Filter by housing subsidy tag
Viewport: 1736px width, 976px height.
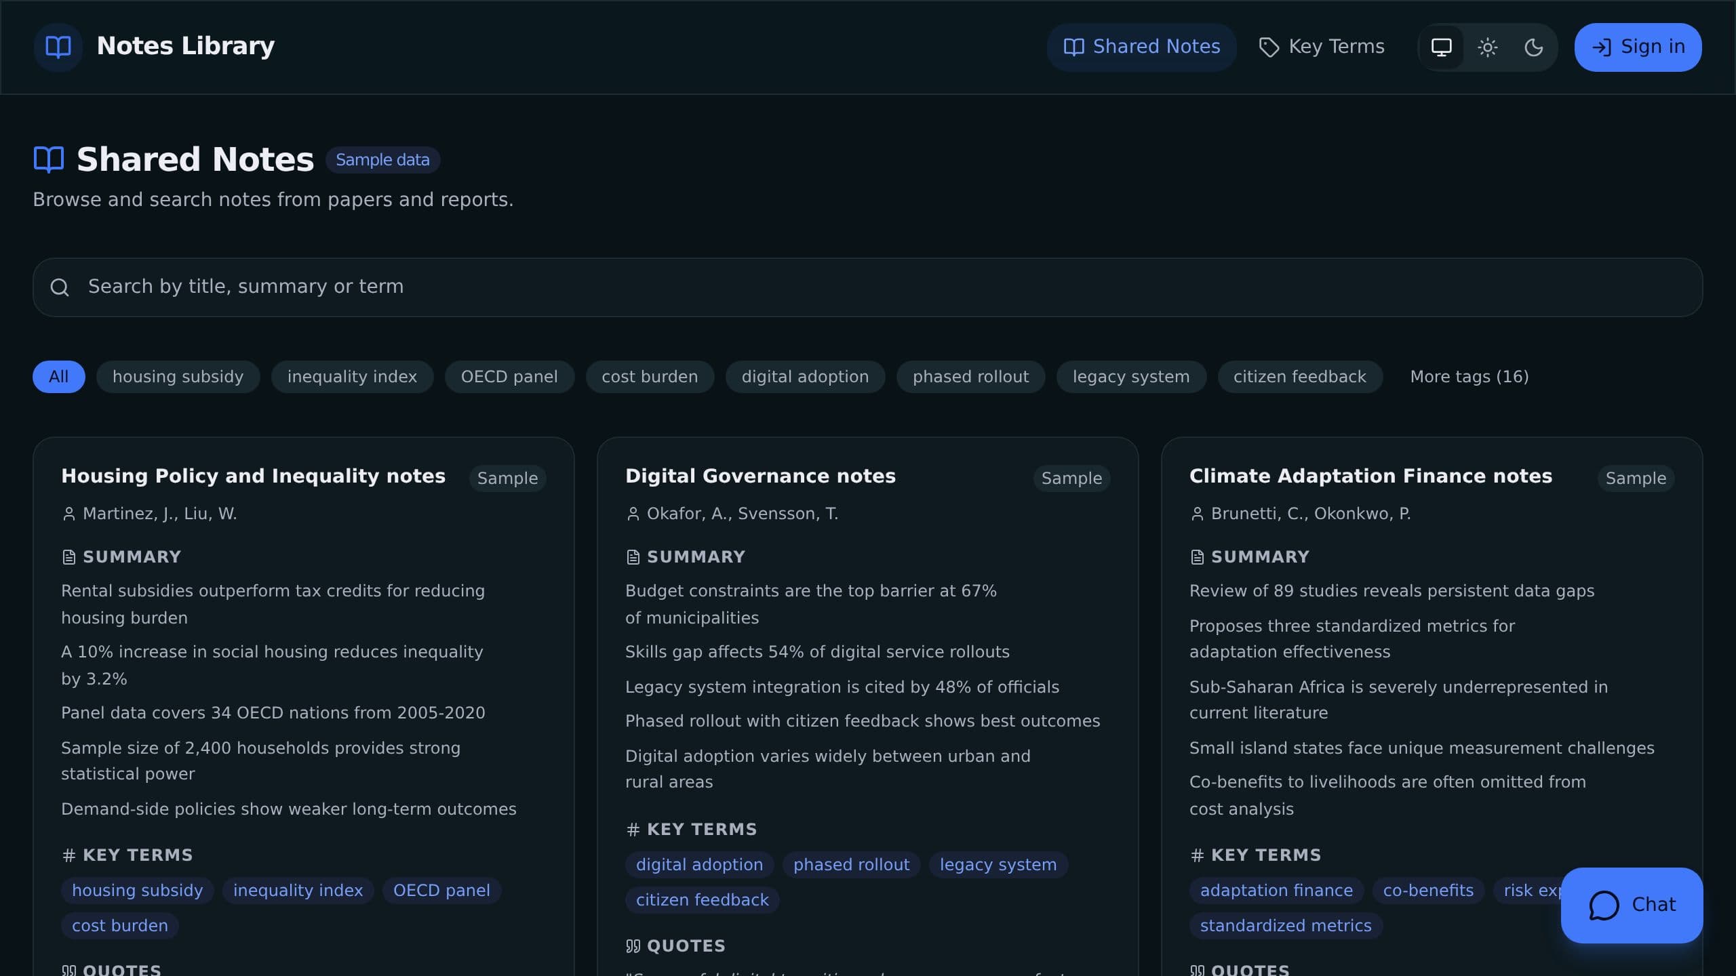(x=178, y=377)
